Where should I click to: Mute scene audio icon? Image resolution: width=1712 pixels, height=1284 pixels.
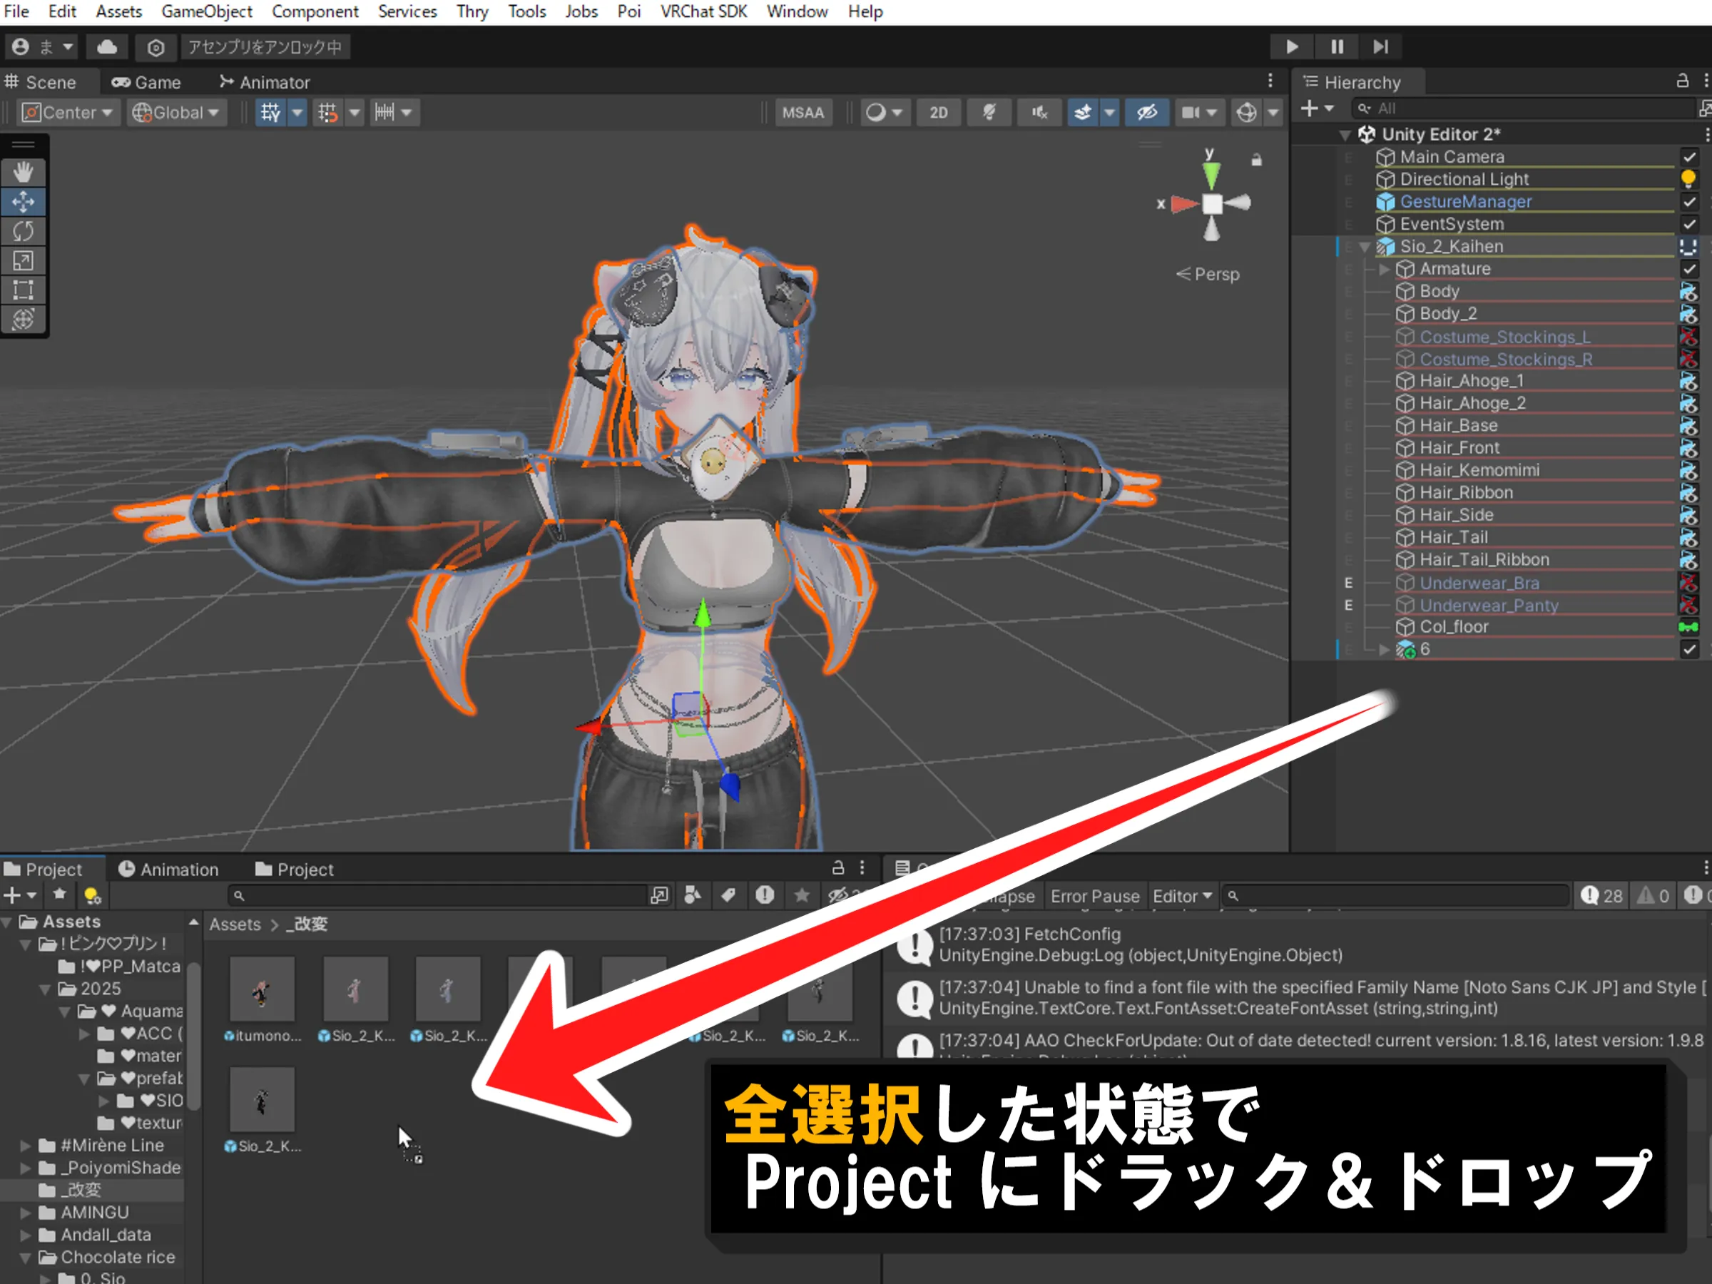[1039, 113]
